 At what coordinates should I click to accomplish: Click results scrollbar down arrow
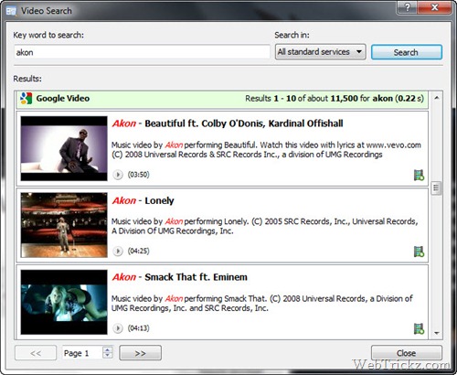pos(437,333)
